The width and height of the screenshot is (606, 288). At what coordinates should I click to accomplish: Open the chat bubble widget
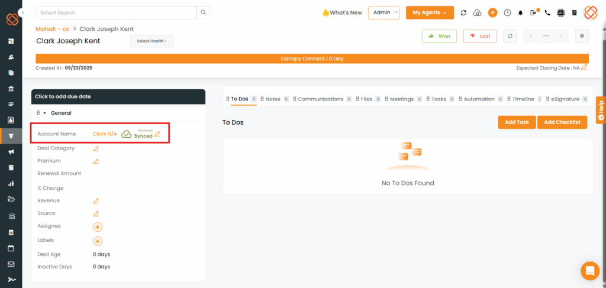click(x=589, y=270)
